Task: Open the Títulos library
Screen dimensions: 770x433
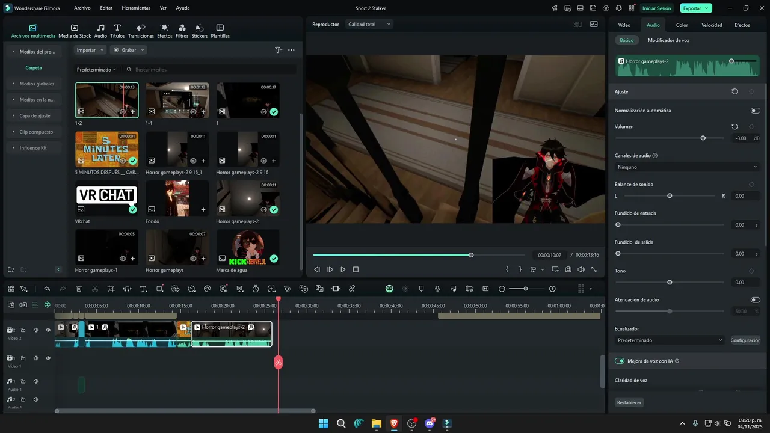Action: tap(118, 31)
